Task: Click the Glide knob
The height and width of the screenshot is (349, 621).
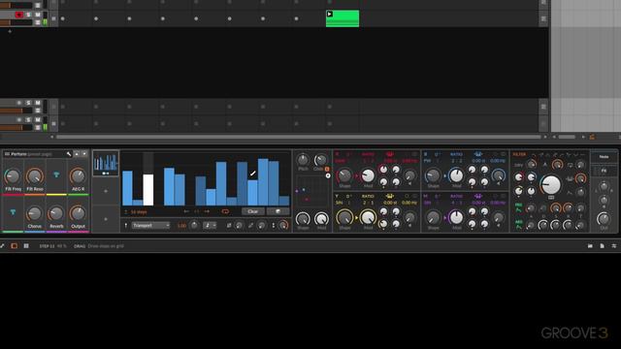Action: coord(320,160)
